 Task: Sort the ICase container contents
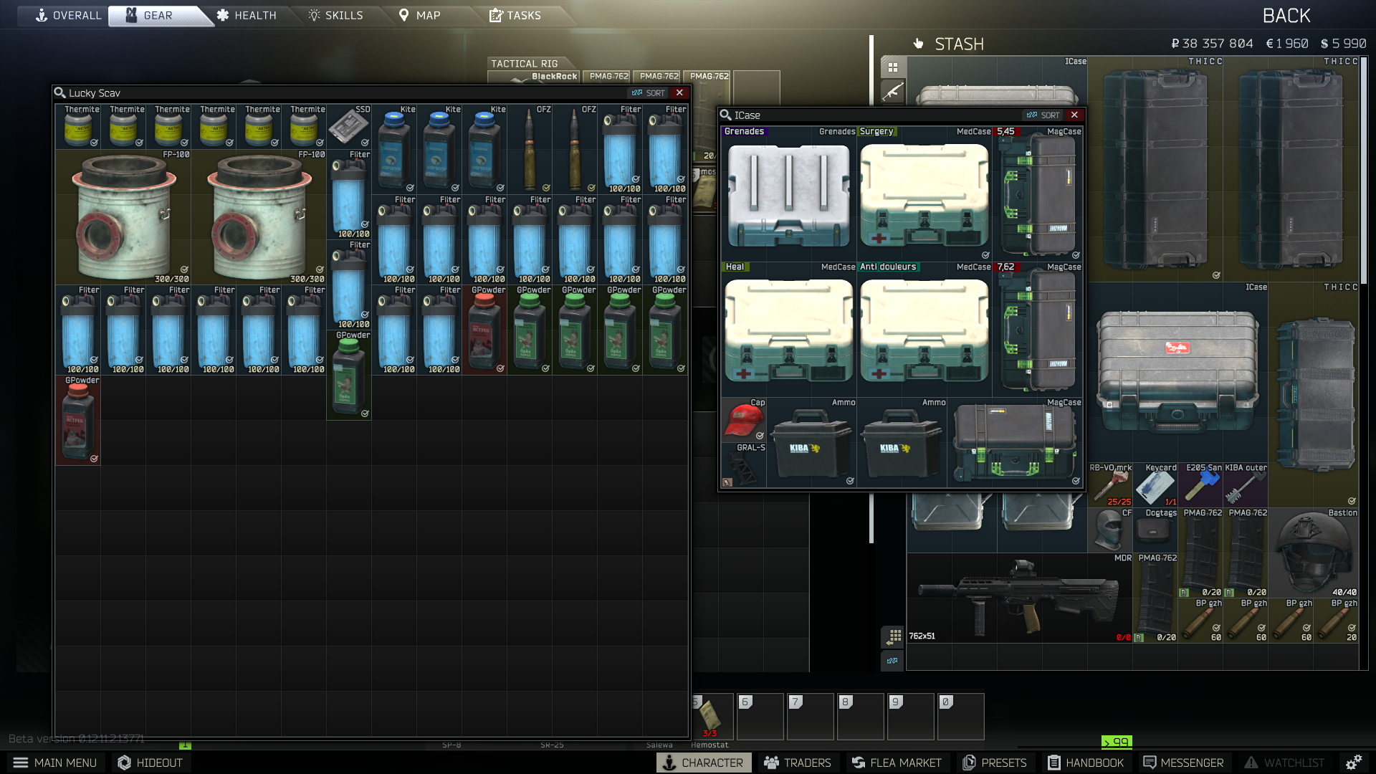(1044, 115)
